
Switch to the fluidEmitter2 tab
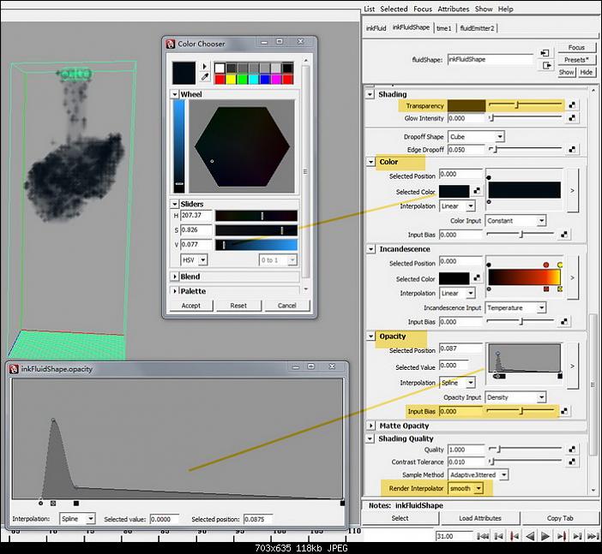coord(478,27)
